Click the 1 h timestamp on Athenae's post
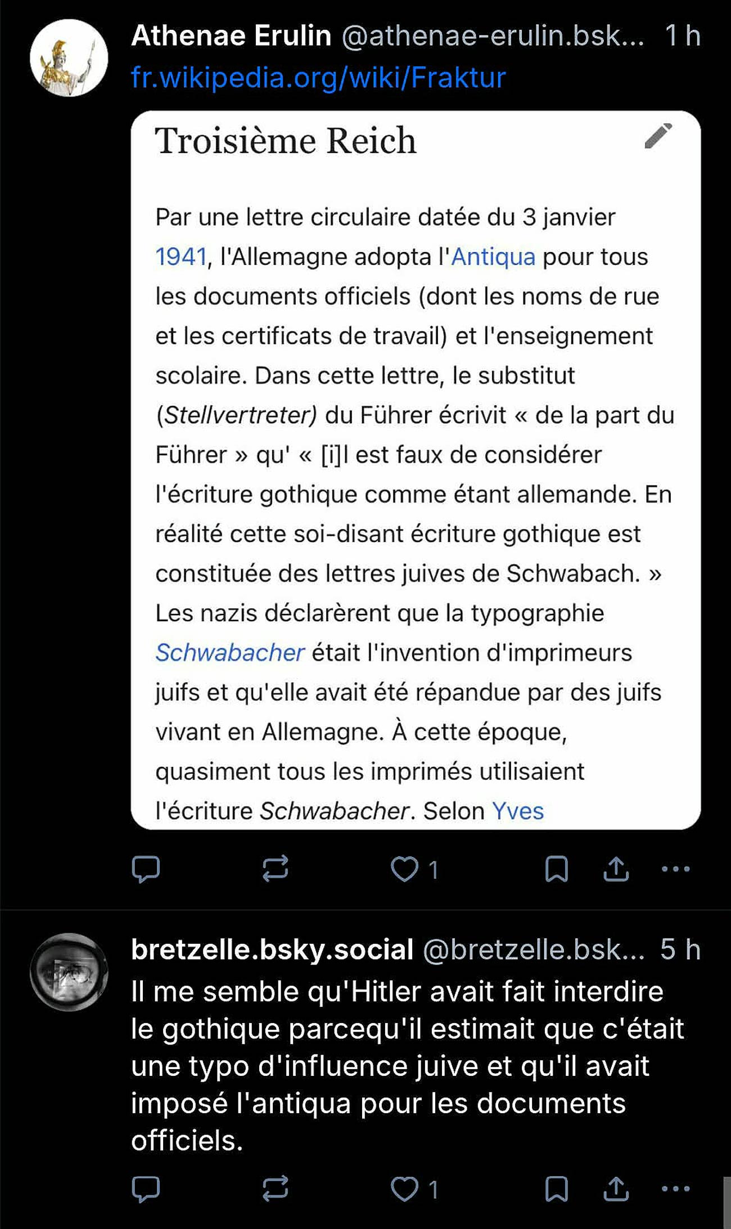Screen dimensions: 731x1229 (x=682, y=36)
